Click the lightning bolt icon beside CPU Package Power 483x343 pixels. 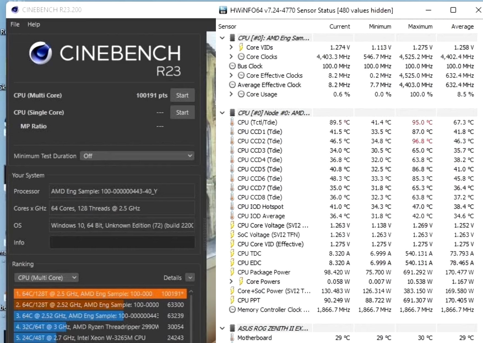[232, 272]
